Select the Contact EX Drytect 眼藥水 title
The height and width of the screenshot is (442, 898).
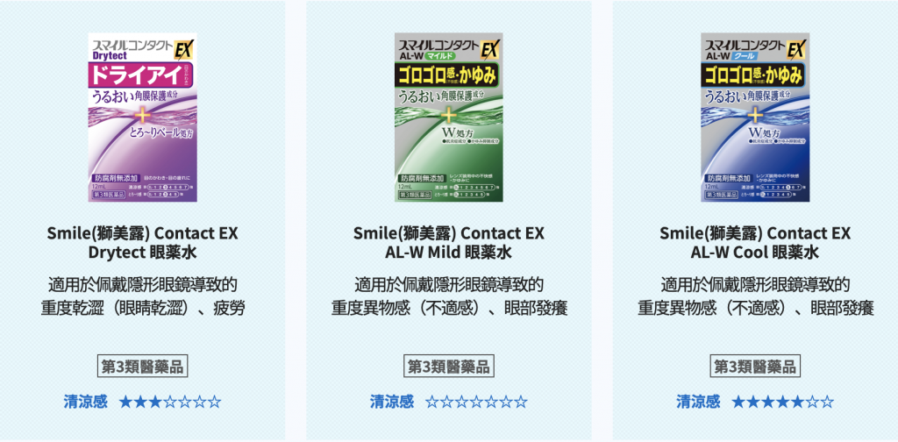click(143, 243)
